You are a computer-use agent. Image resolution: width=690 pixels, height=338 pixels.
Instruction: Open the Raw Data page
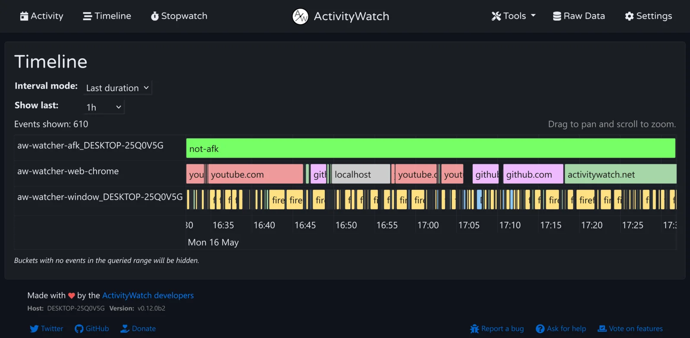(x=579, y=16)
